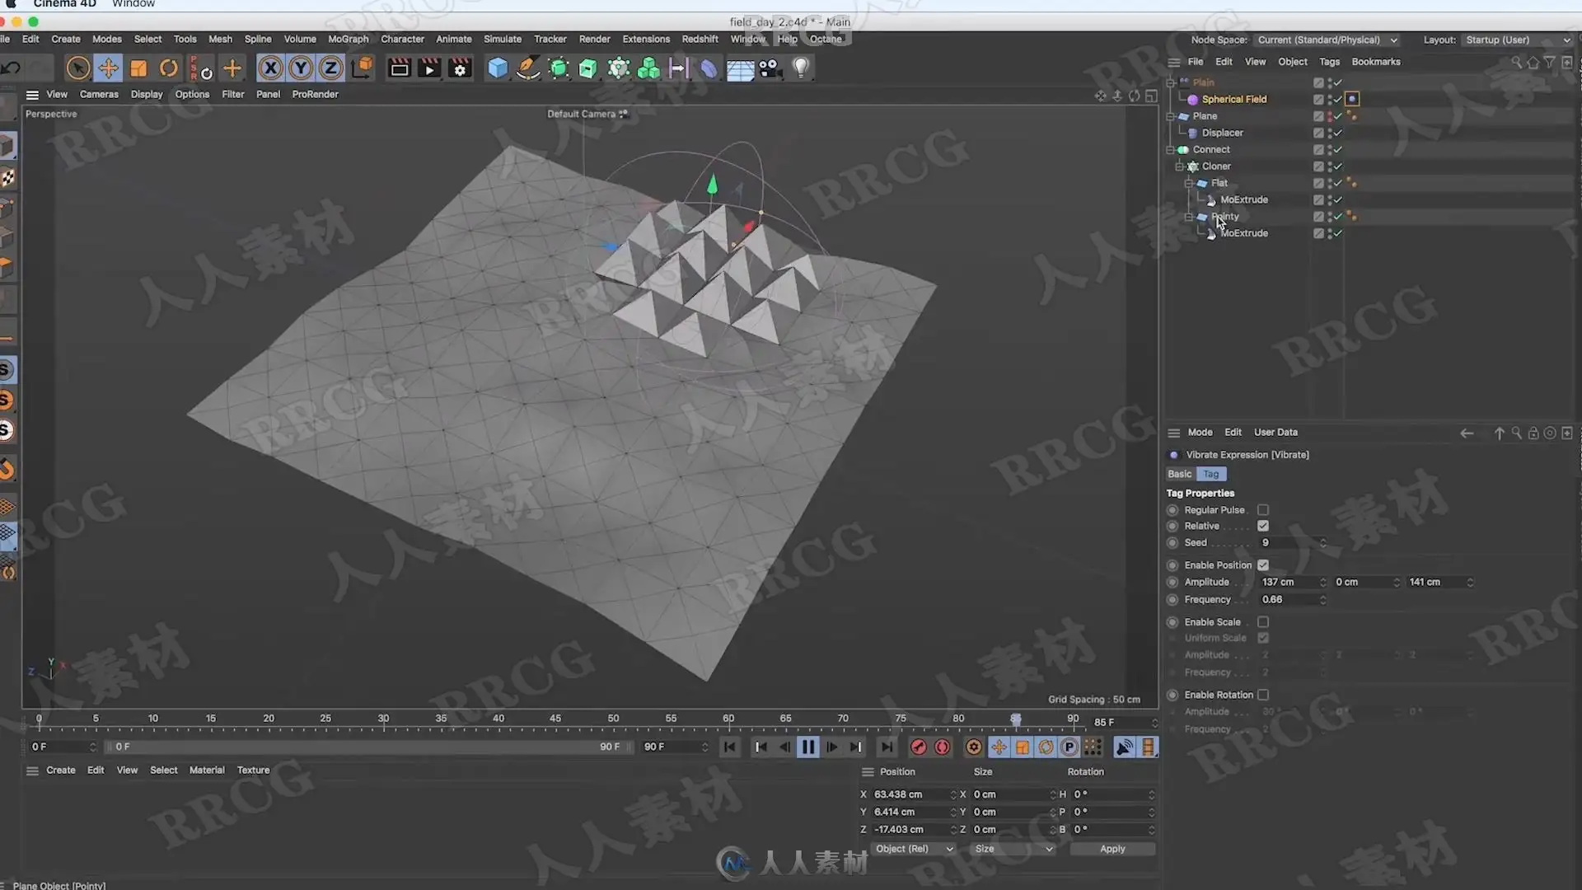Toggle the X axis lock icon
The height and width of the screenshot is (890, 1582).
pyautogui.click(x=270, y=68)
